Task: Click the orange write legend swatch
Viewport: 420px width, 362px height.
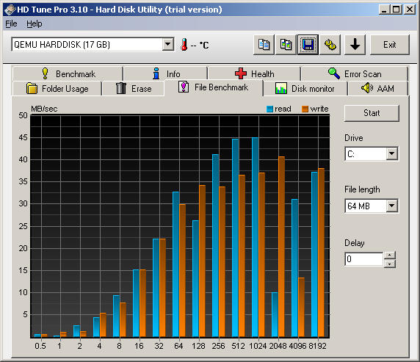Action: point(305,109)
